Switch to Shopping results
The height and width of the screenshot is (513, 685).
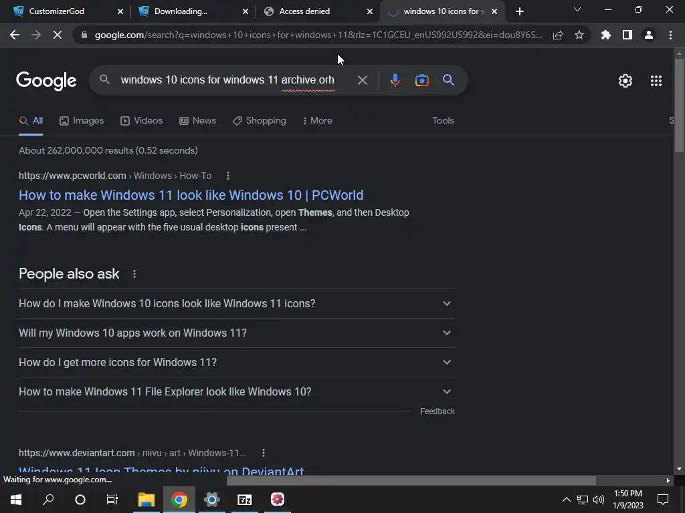260,121
